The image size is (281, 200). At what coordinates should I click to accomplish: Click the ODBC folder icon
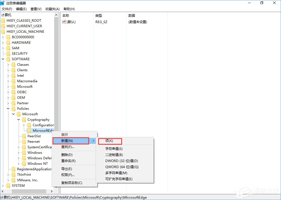14,92
